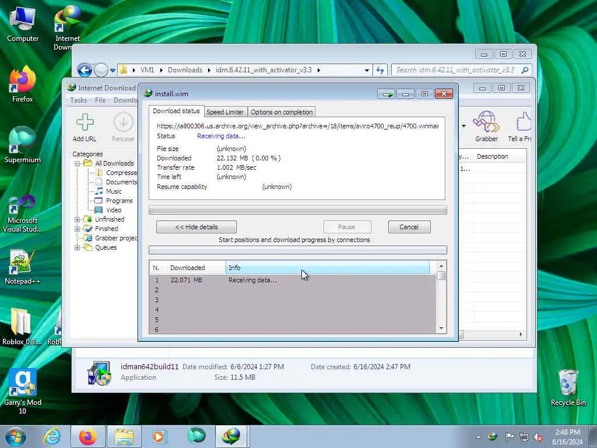The height and width of the screenshot is (448, 597).
Task: Open the Recycle Bin
Action: point(568,388)
